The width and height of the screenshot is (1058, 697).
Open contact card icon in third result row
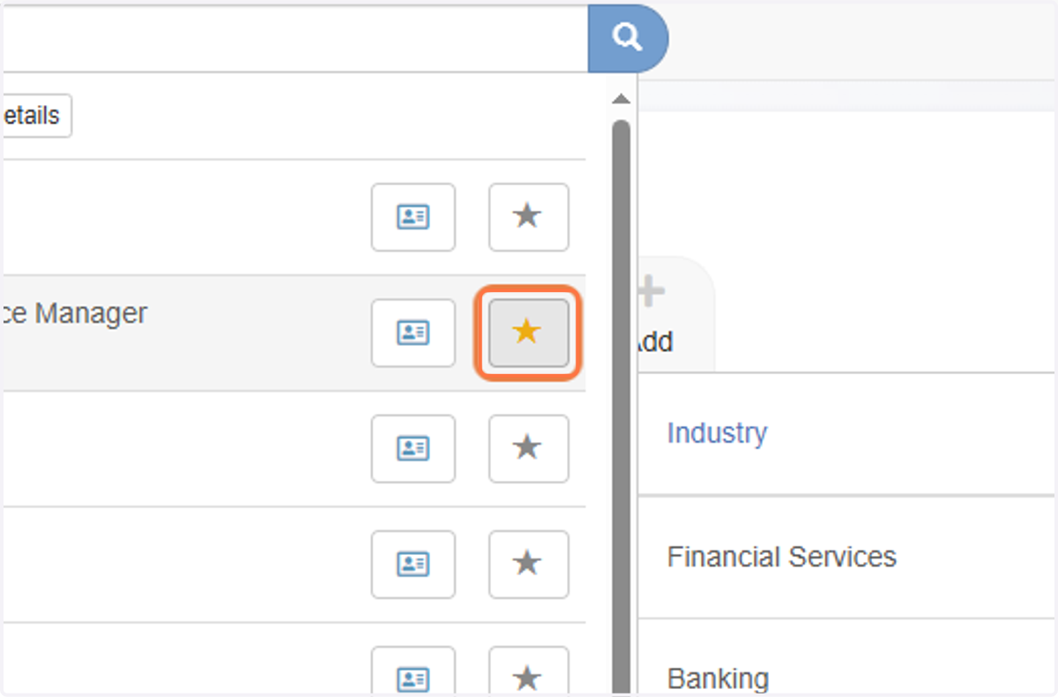click(413, 448)
